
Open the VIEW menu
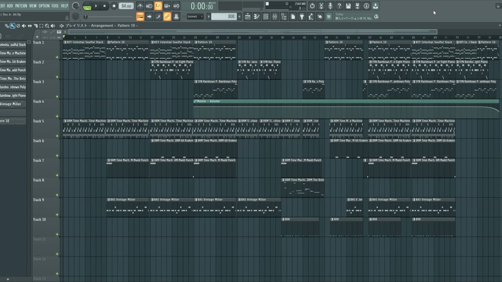coord(33,6)
